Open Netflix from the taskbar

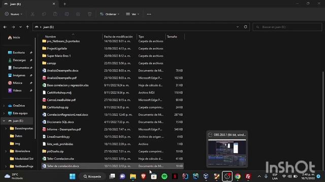[175, 176]
